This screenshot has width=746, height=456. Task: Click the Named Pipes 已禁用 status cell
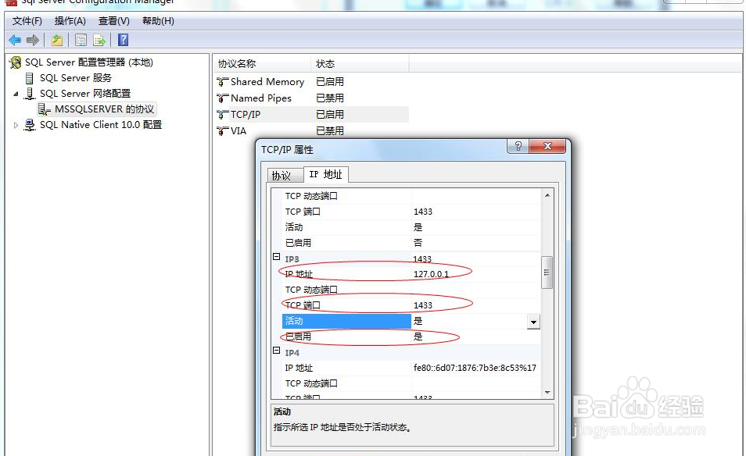pyautogui.click(x=330, y=98)
